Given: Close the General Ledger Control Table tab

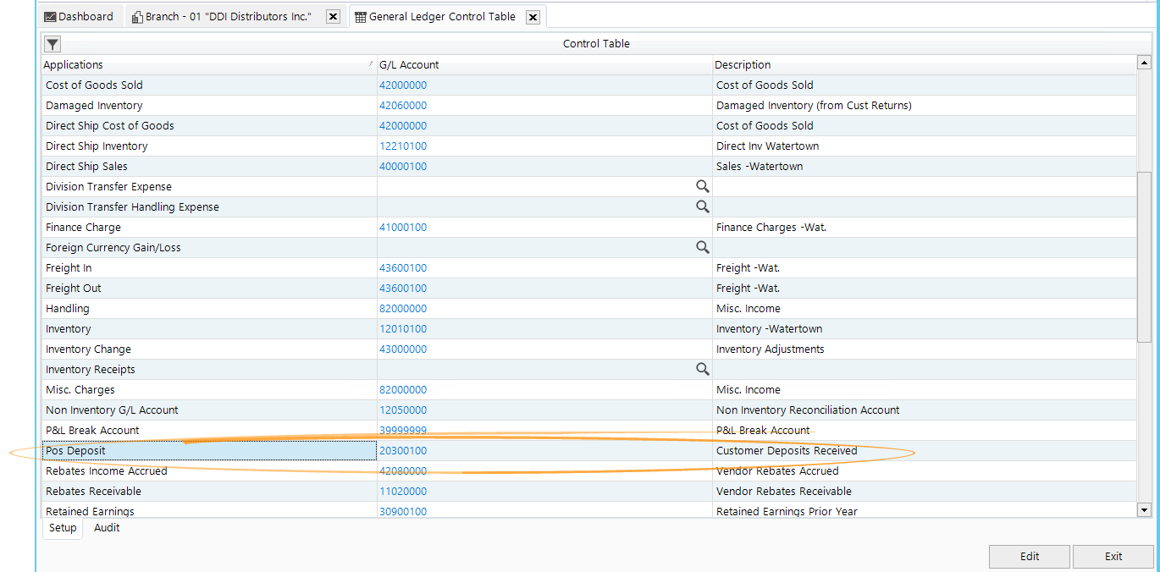Looking at the screenshot, I should [533, 16].
